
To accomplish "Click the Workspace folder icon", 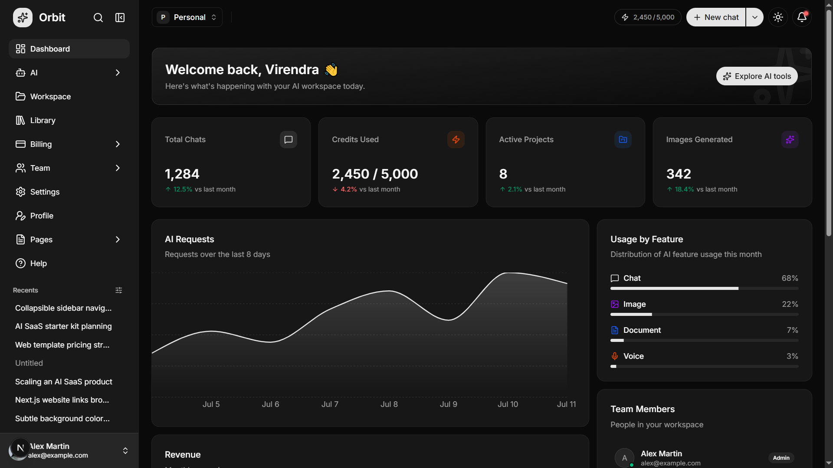I will point(20,97).
